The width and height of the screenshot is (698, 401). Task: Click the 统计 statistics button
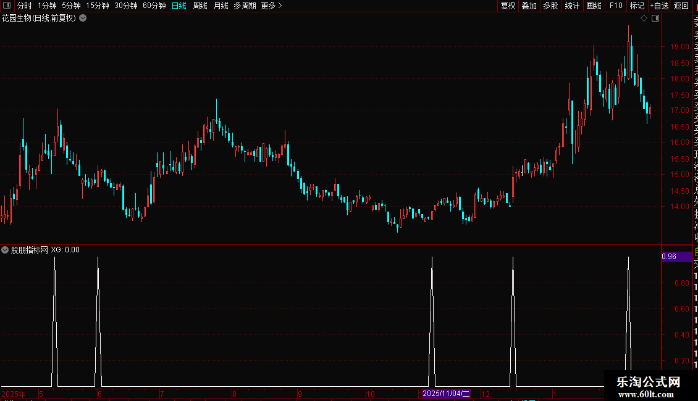pos(572,6)
